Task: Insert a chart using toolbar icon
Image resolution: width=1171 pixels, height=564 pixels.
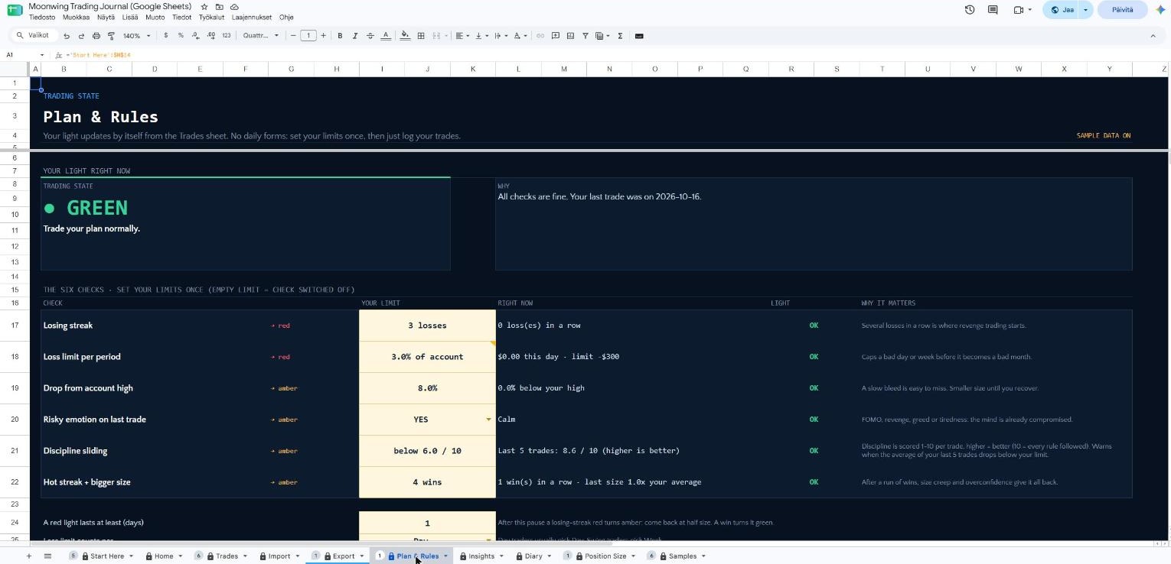Action: click(x=571, y=36)
